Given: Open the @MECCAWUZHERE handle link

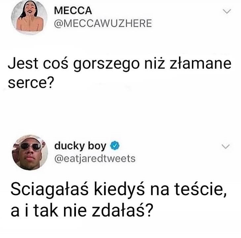Looking at the screenshot, I should pyautogui.click(x=103, y=23).
